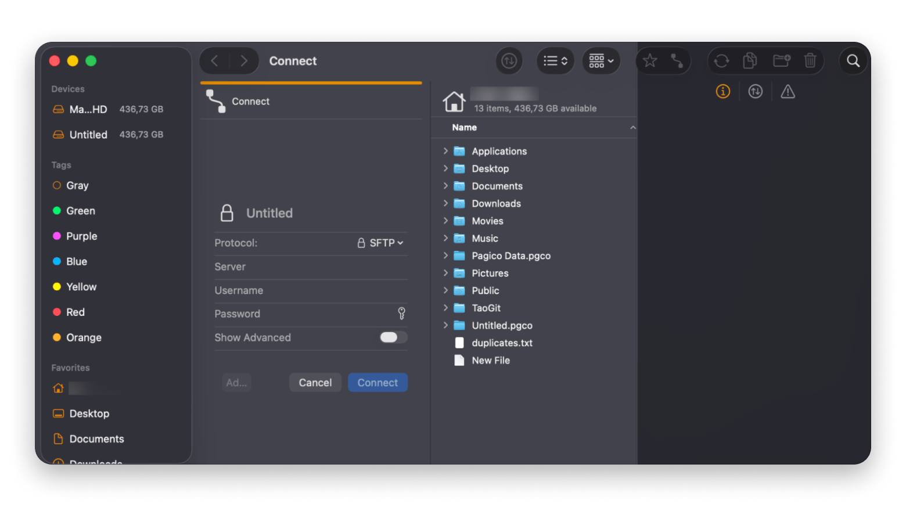Show the warnings inspector tab
906x511 pixels.
point(788,91)
